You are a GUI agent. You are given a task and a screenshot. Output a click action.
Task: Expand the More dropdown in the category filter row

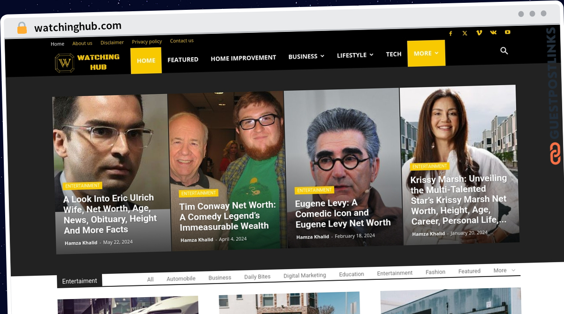504,270
